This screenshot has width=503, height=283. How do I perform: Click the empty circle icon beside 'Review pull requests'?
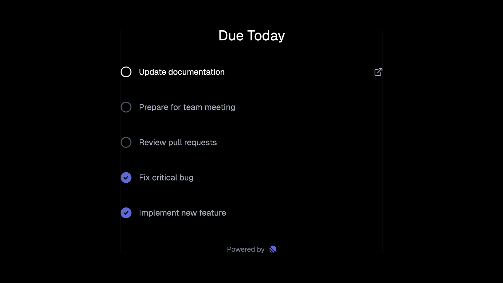(x=126, y=142)
